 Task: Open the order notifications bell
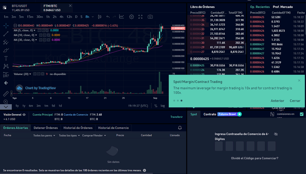(x=180, y=128)
